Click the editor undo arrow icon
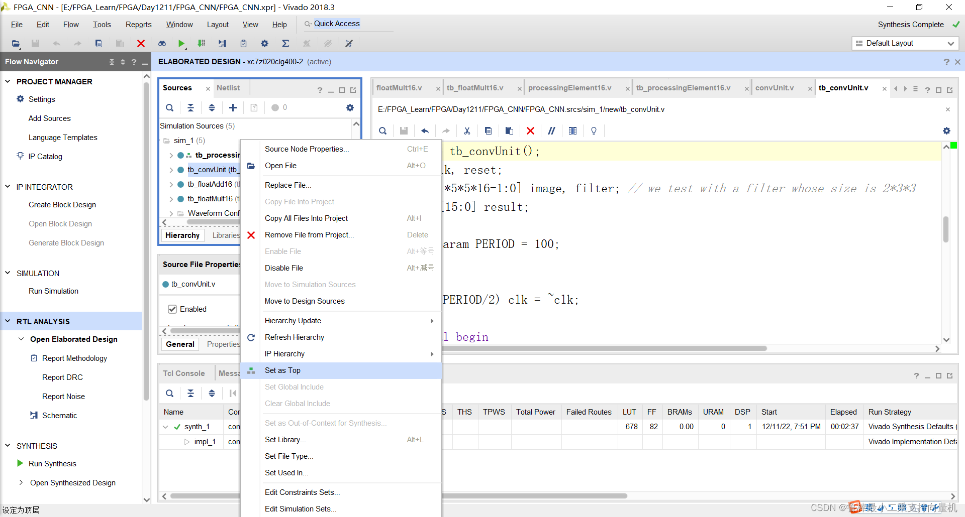Screen dimensions: 965x517 [425, 131]
